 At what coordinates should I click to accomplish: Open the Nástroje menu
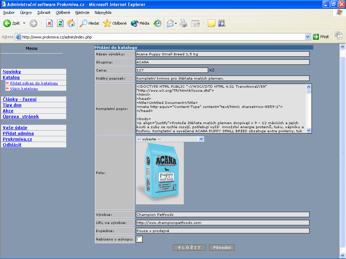[x=82, y=12]
